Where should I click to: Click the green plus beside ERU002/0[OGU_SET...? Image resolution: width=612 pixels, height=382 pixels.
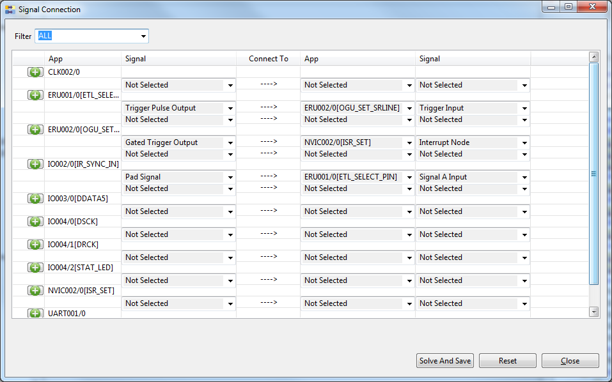(35, 130)
